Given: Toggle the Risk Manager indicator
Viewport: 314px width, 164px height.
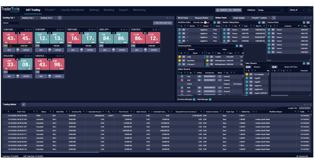Looking at the screenshot, I should click(210, 99).
